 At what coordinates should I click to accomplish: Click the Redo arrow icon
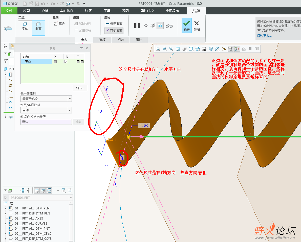pyautogui.click(x=53, y=4)
